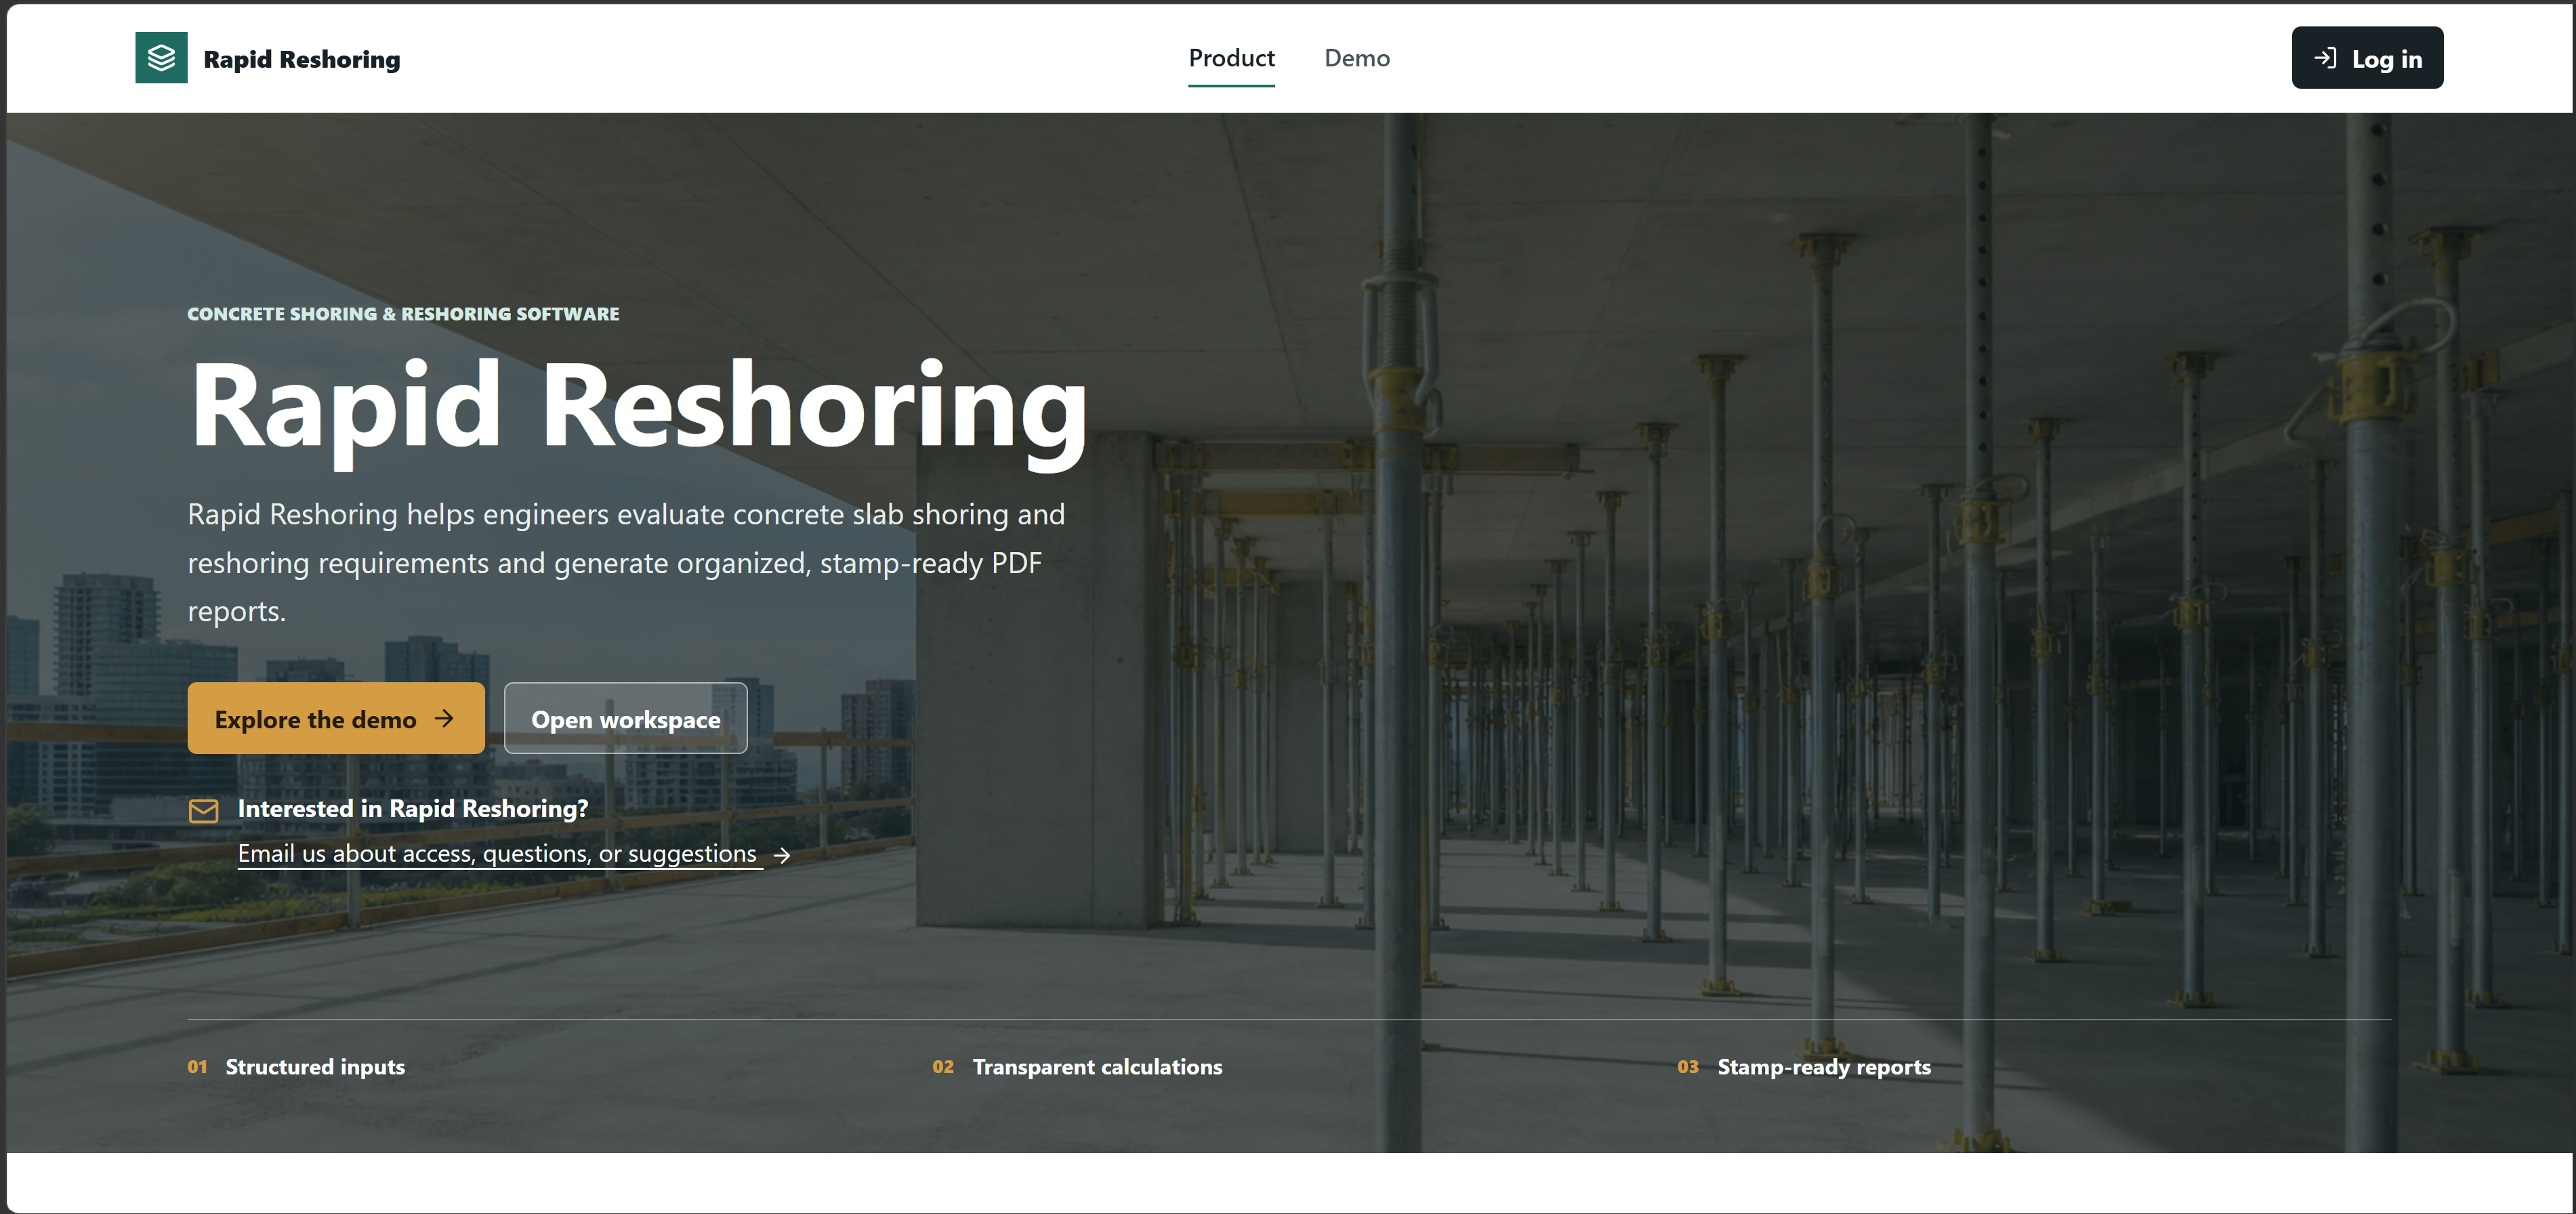Click the Transparent calculations label
The image size is (2576, 1214).
point(1097,1067)
